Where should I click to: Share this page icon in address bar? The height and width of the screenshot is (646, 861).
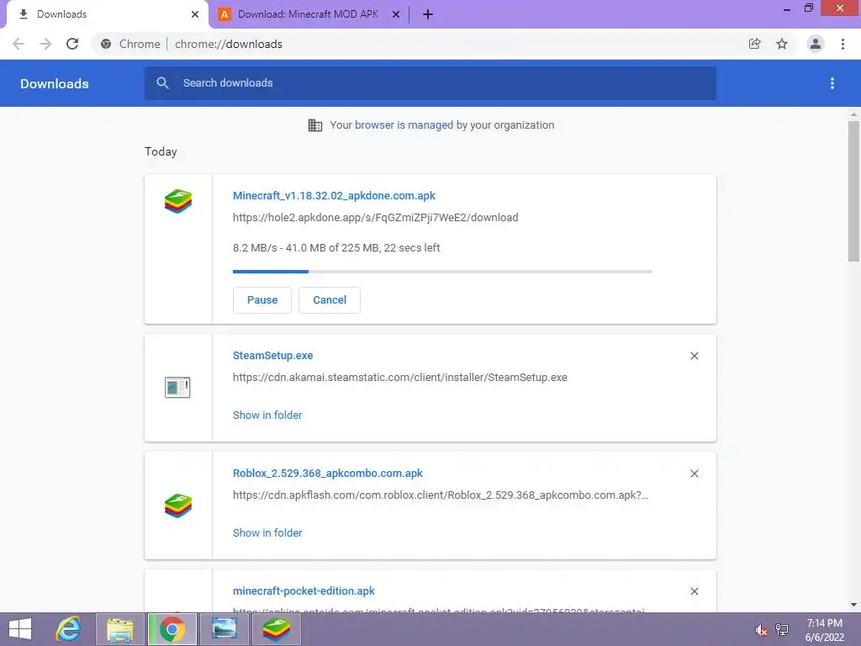pyautogui.click(x=755, y=44)
